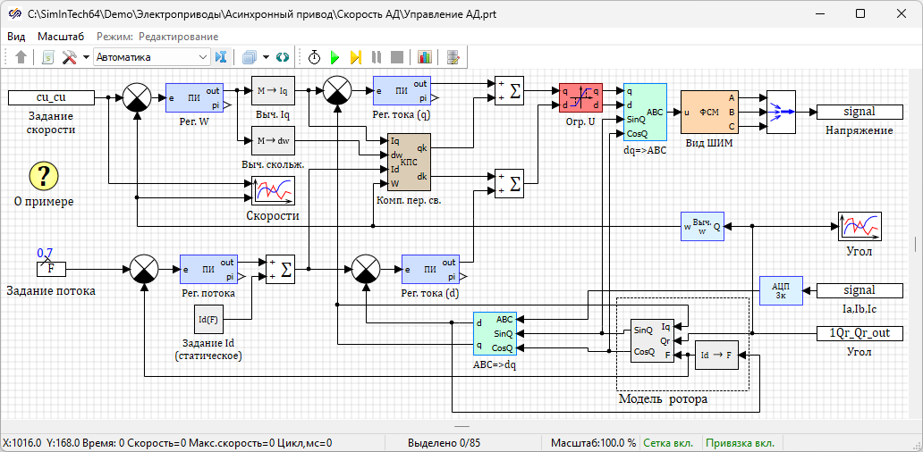The width and height of the screenshot is (923, 452).
Task: Open the 'Масштаб' menu
Action: click(61, 37)
